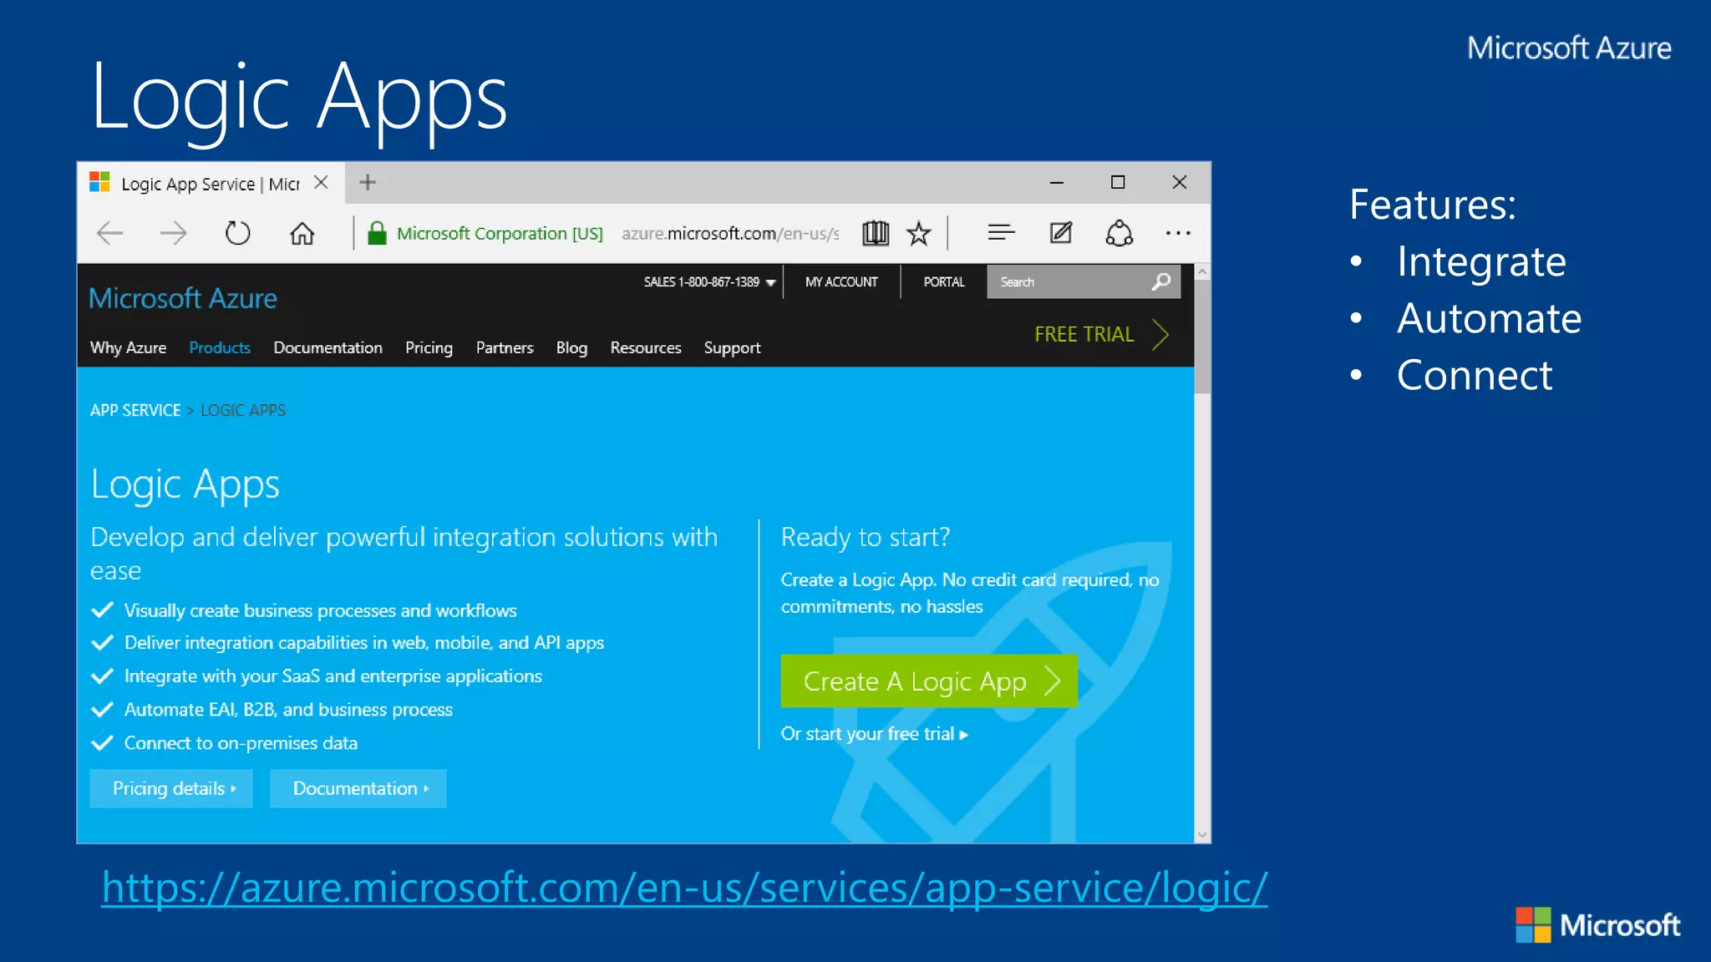Minimize the browser window
The height and width of the screenshot is (962, 1711).
click(1057, 182)
